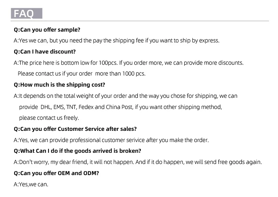Click the answer line about total weight of your order
Screen dimensions: 278x197
[125, 96]
